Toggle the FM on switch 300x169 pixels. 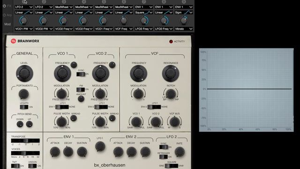coord(81,90)
